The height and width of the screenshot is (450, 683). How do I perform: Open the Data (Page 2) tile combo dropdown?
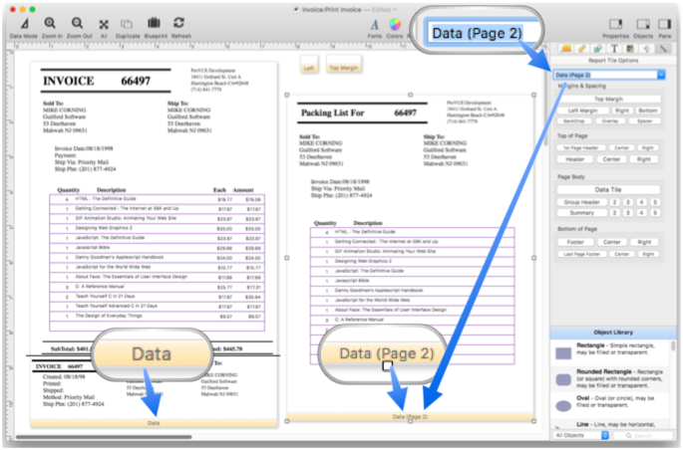tap(661, 75)
